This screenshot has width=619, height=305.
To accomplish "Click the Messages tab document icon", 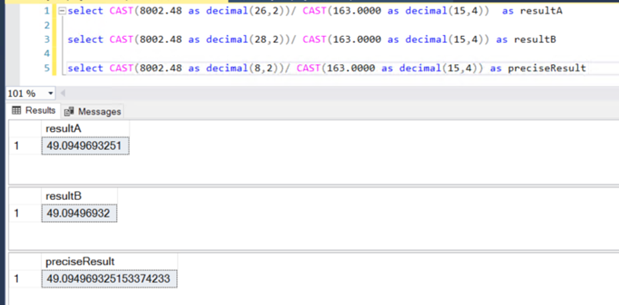I will pos(69,111).
